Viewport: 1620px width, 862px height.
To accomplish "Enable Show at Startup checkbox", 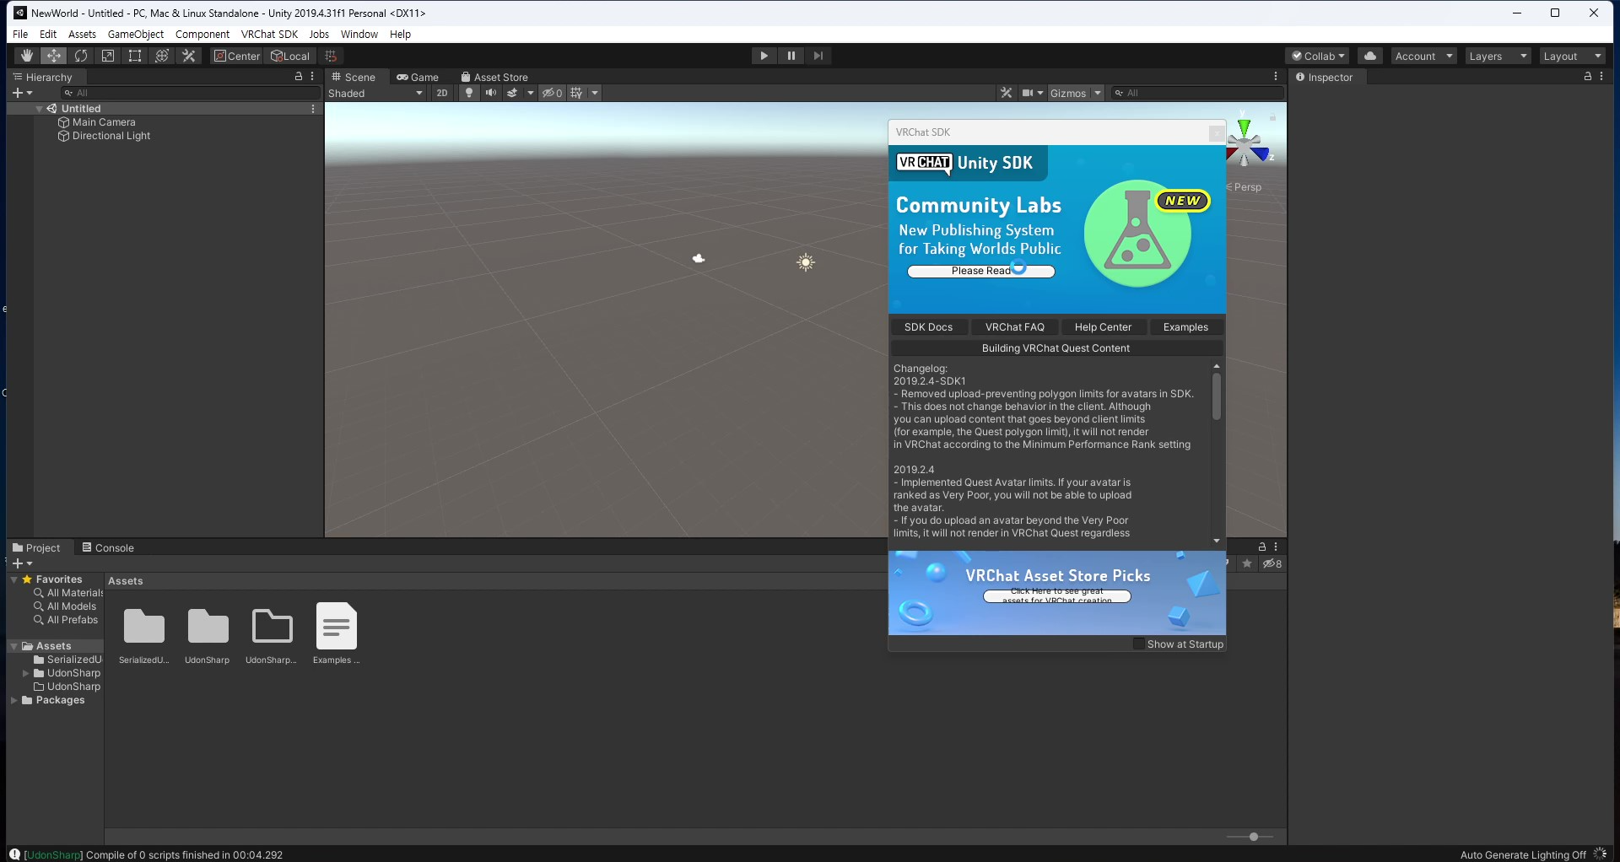I will [x=1139, y=644].
